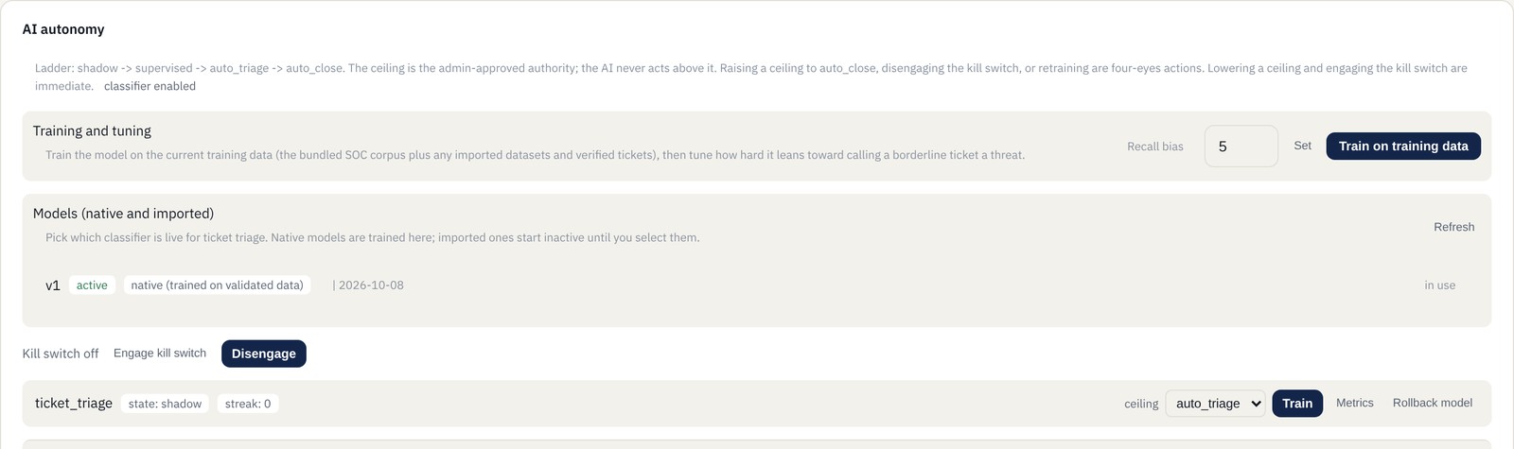The width and height of the screenshot is (1514, 449).
Task: Click Train on training data button
Action: [x=1403, y=146]
